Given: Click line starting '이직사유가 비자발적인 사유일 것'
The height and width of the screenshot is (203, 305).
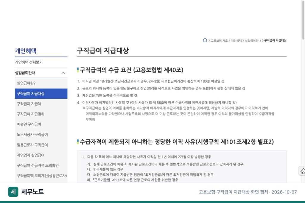Looking at the screenshot, I should [159, 103].
